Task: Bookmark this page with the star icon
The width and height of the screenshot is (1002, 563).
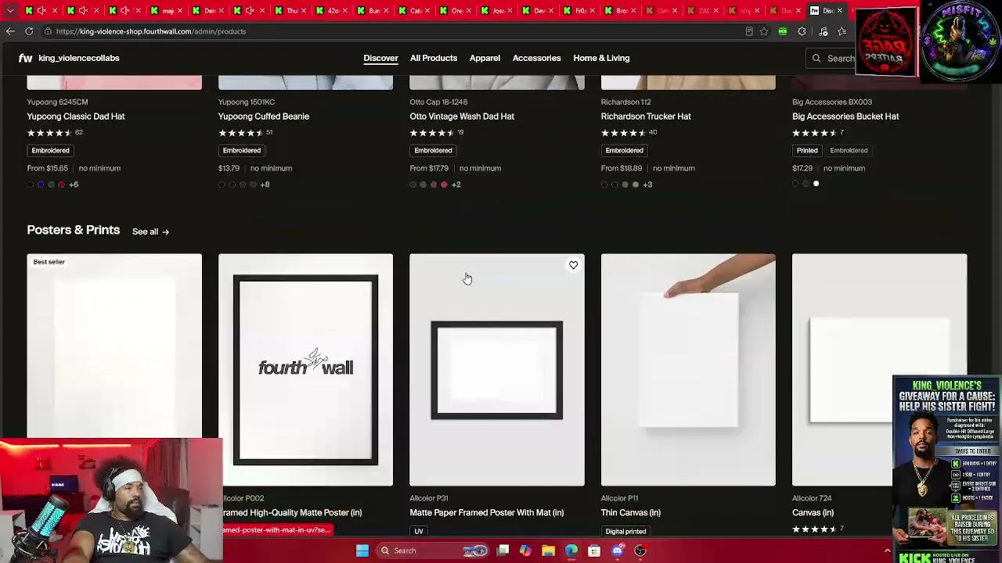Action: point(764,31)
